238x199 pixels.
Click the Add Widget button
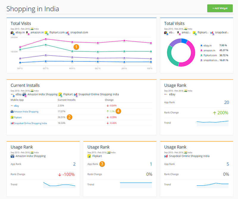click(x=220, y=8)
